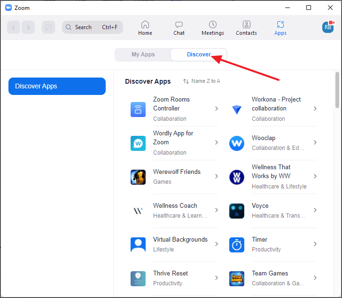Click the Team Games title
The height and width of the screenshot is (298, 342).
coord(270,274)
